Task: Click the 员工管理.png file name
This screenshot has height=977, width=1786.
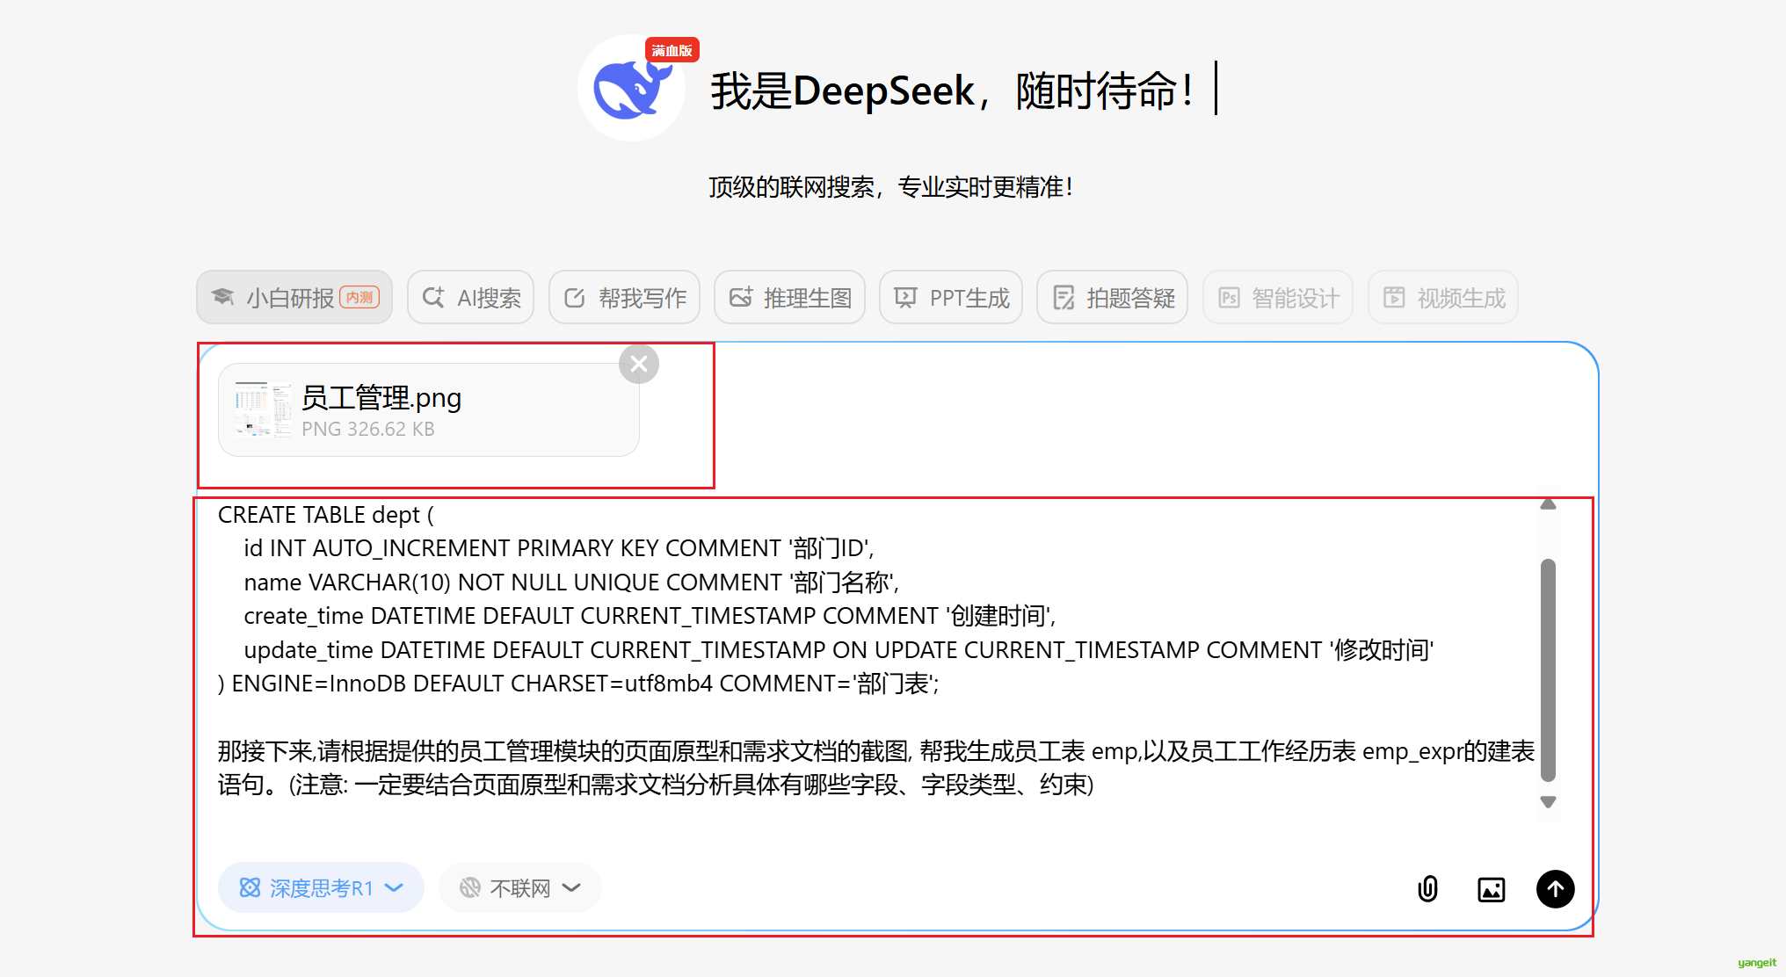Action: click(x=381, y=397)
